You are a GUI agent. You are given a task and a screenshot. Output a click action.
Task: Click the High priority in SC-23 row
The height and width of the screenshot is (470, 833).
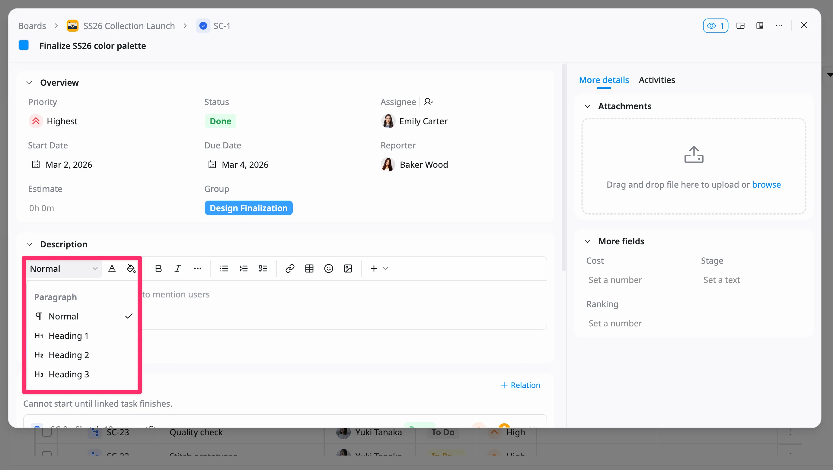(x=515, y=432)
